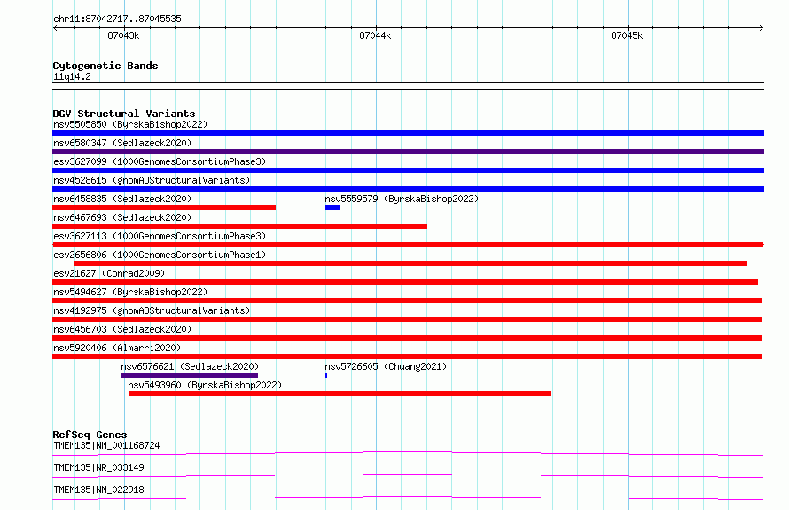The image size is (789, 510).
Task: Click nsv5493960 (ByrskaBishop2022) label
Action: pyautogui.click(x=205, y=385)
